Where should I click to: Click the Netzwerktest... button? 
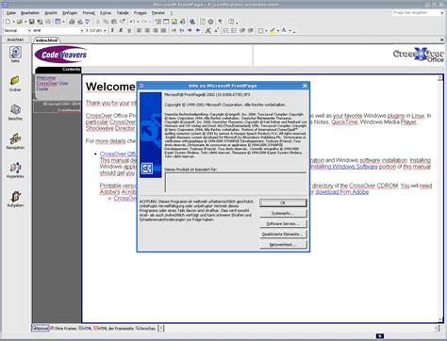283,244
